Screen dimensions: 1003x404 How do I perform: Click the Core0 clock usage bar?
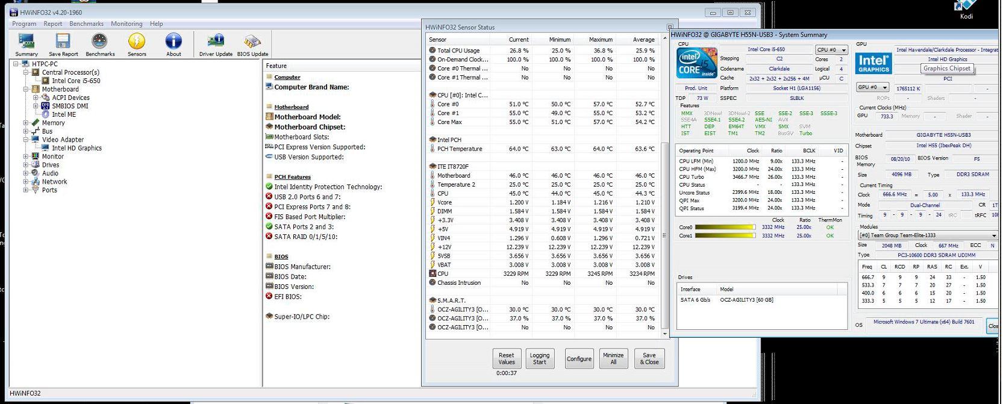coord(725,228)
